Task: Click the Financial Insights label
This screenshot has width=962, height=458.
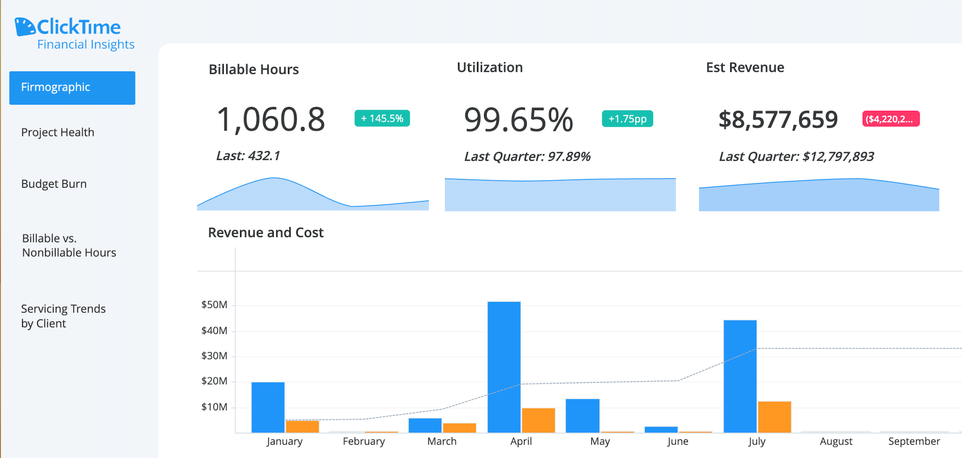Action: (x=86, y=44)
